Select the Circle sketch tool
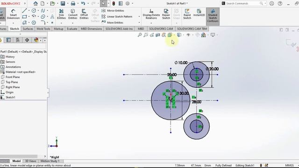The image size is (299, 168). point(34,11)
